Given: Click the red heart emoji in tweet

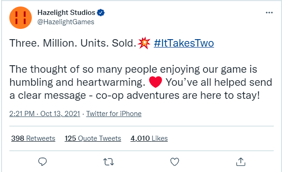Looking at the screenshot, I should [x=156, y=82].
